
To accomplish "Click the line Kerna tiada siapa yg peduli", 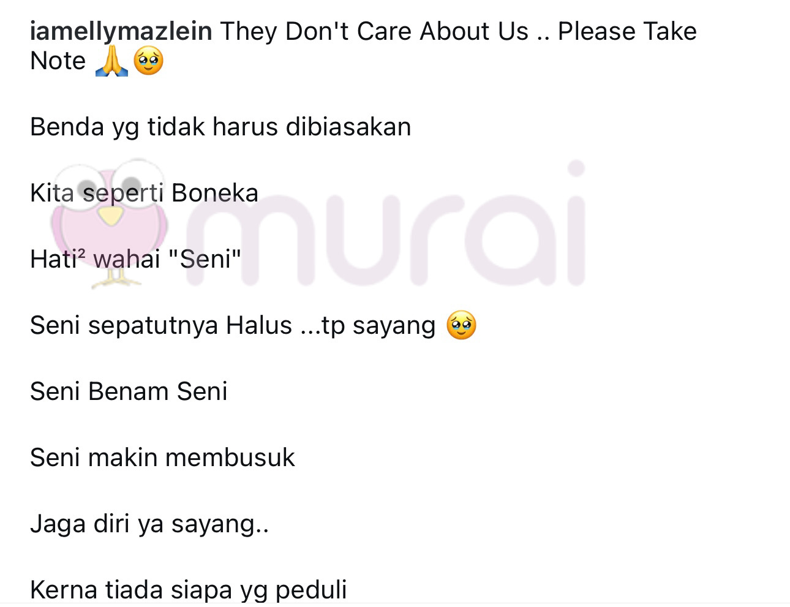I will pyautogui.click(x=188, y=590).
